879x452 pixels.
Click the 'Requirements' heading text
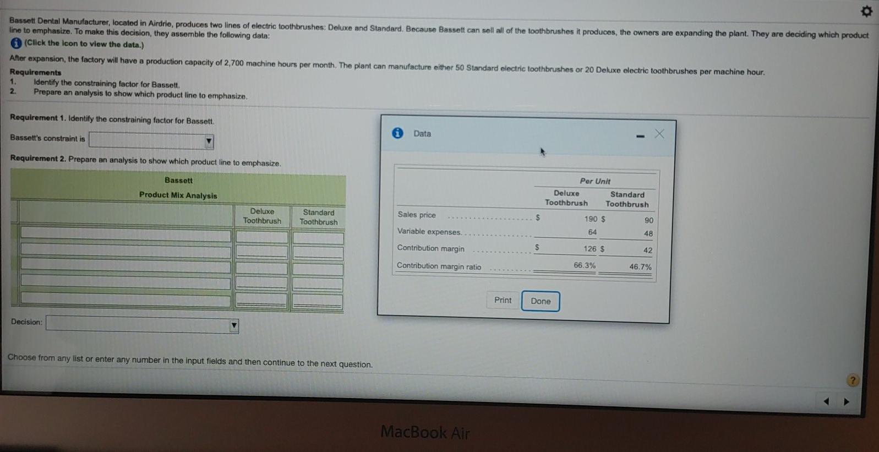[x=35, y=72]
